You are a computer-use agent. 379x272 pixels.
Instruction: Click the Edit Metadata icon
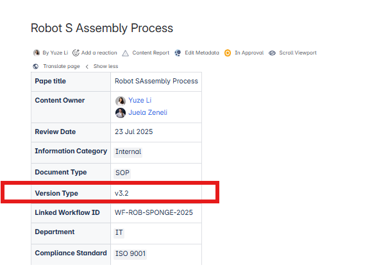[178, 53]
